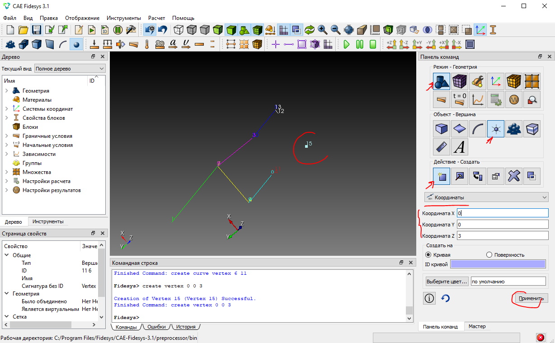Expand the 'Граничные условия' tree node
The height and width of the screenshot is (343, 555).
(x=7, y=136)
